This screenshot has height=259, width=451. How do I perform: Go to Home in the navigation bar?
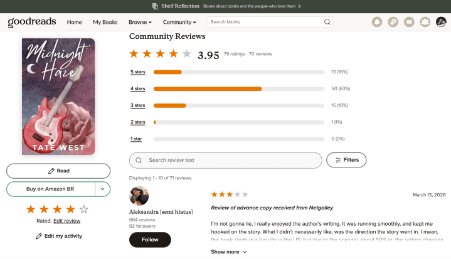tap(74, 22)
